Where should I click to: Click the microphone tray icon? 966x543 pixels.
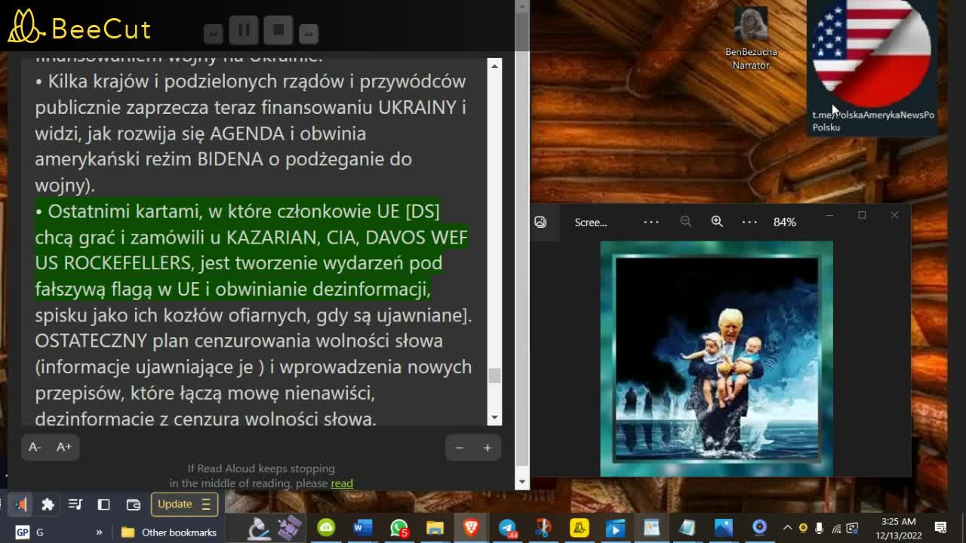820,528
